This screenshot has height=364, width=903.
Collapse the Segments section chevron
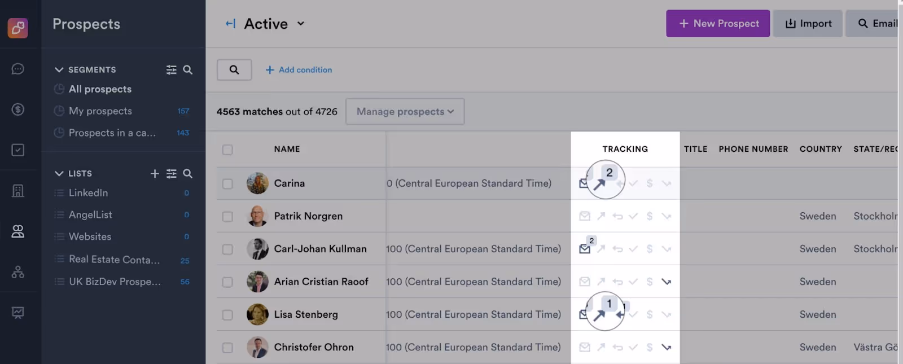(x=59, y=69)
